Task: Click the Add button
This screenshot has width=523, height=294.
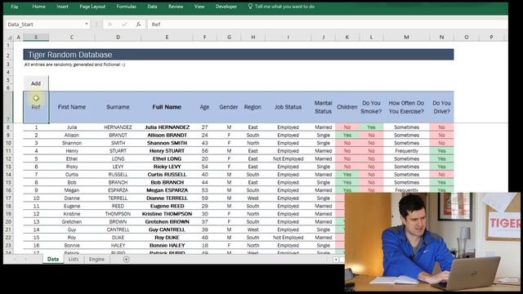Action: (x=36, y=83)
